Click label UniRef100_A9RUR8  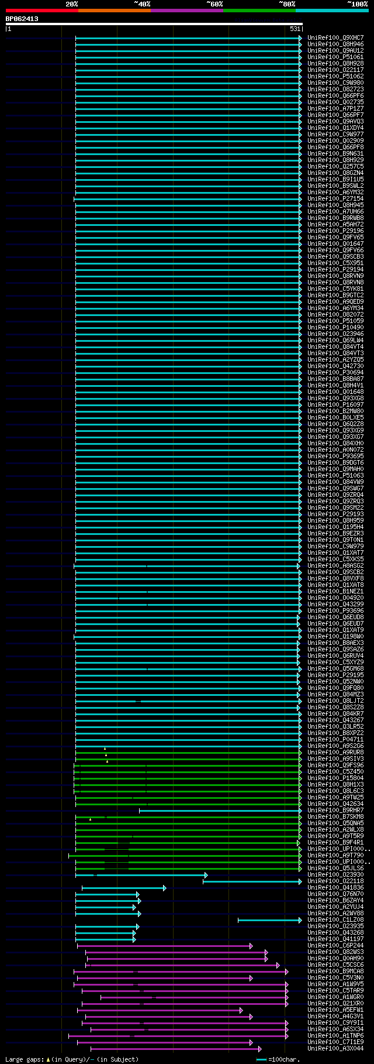point(335,752)
